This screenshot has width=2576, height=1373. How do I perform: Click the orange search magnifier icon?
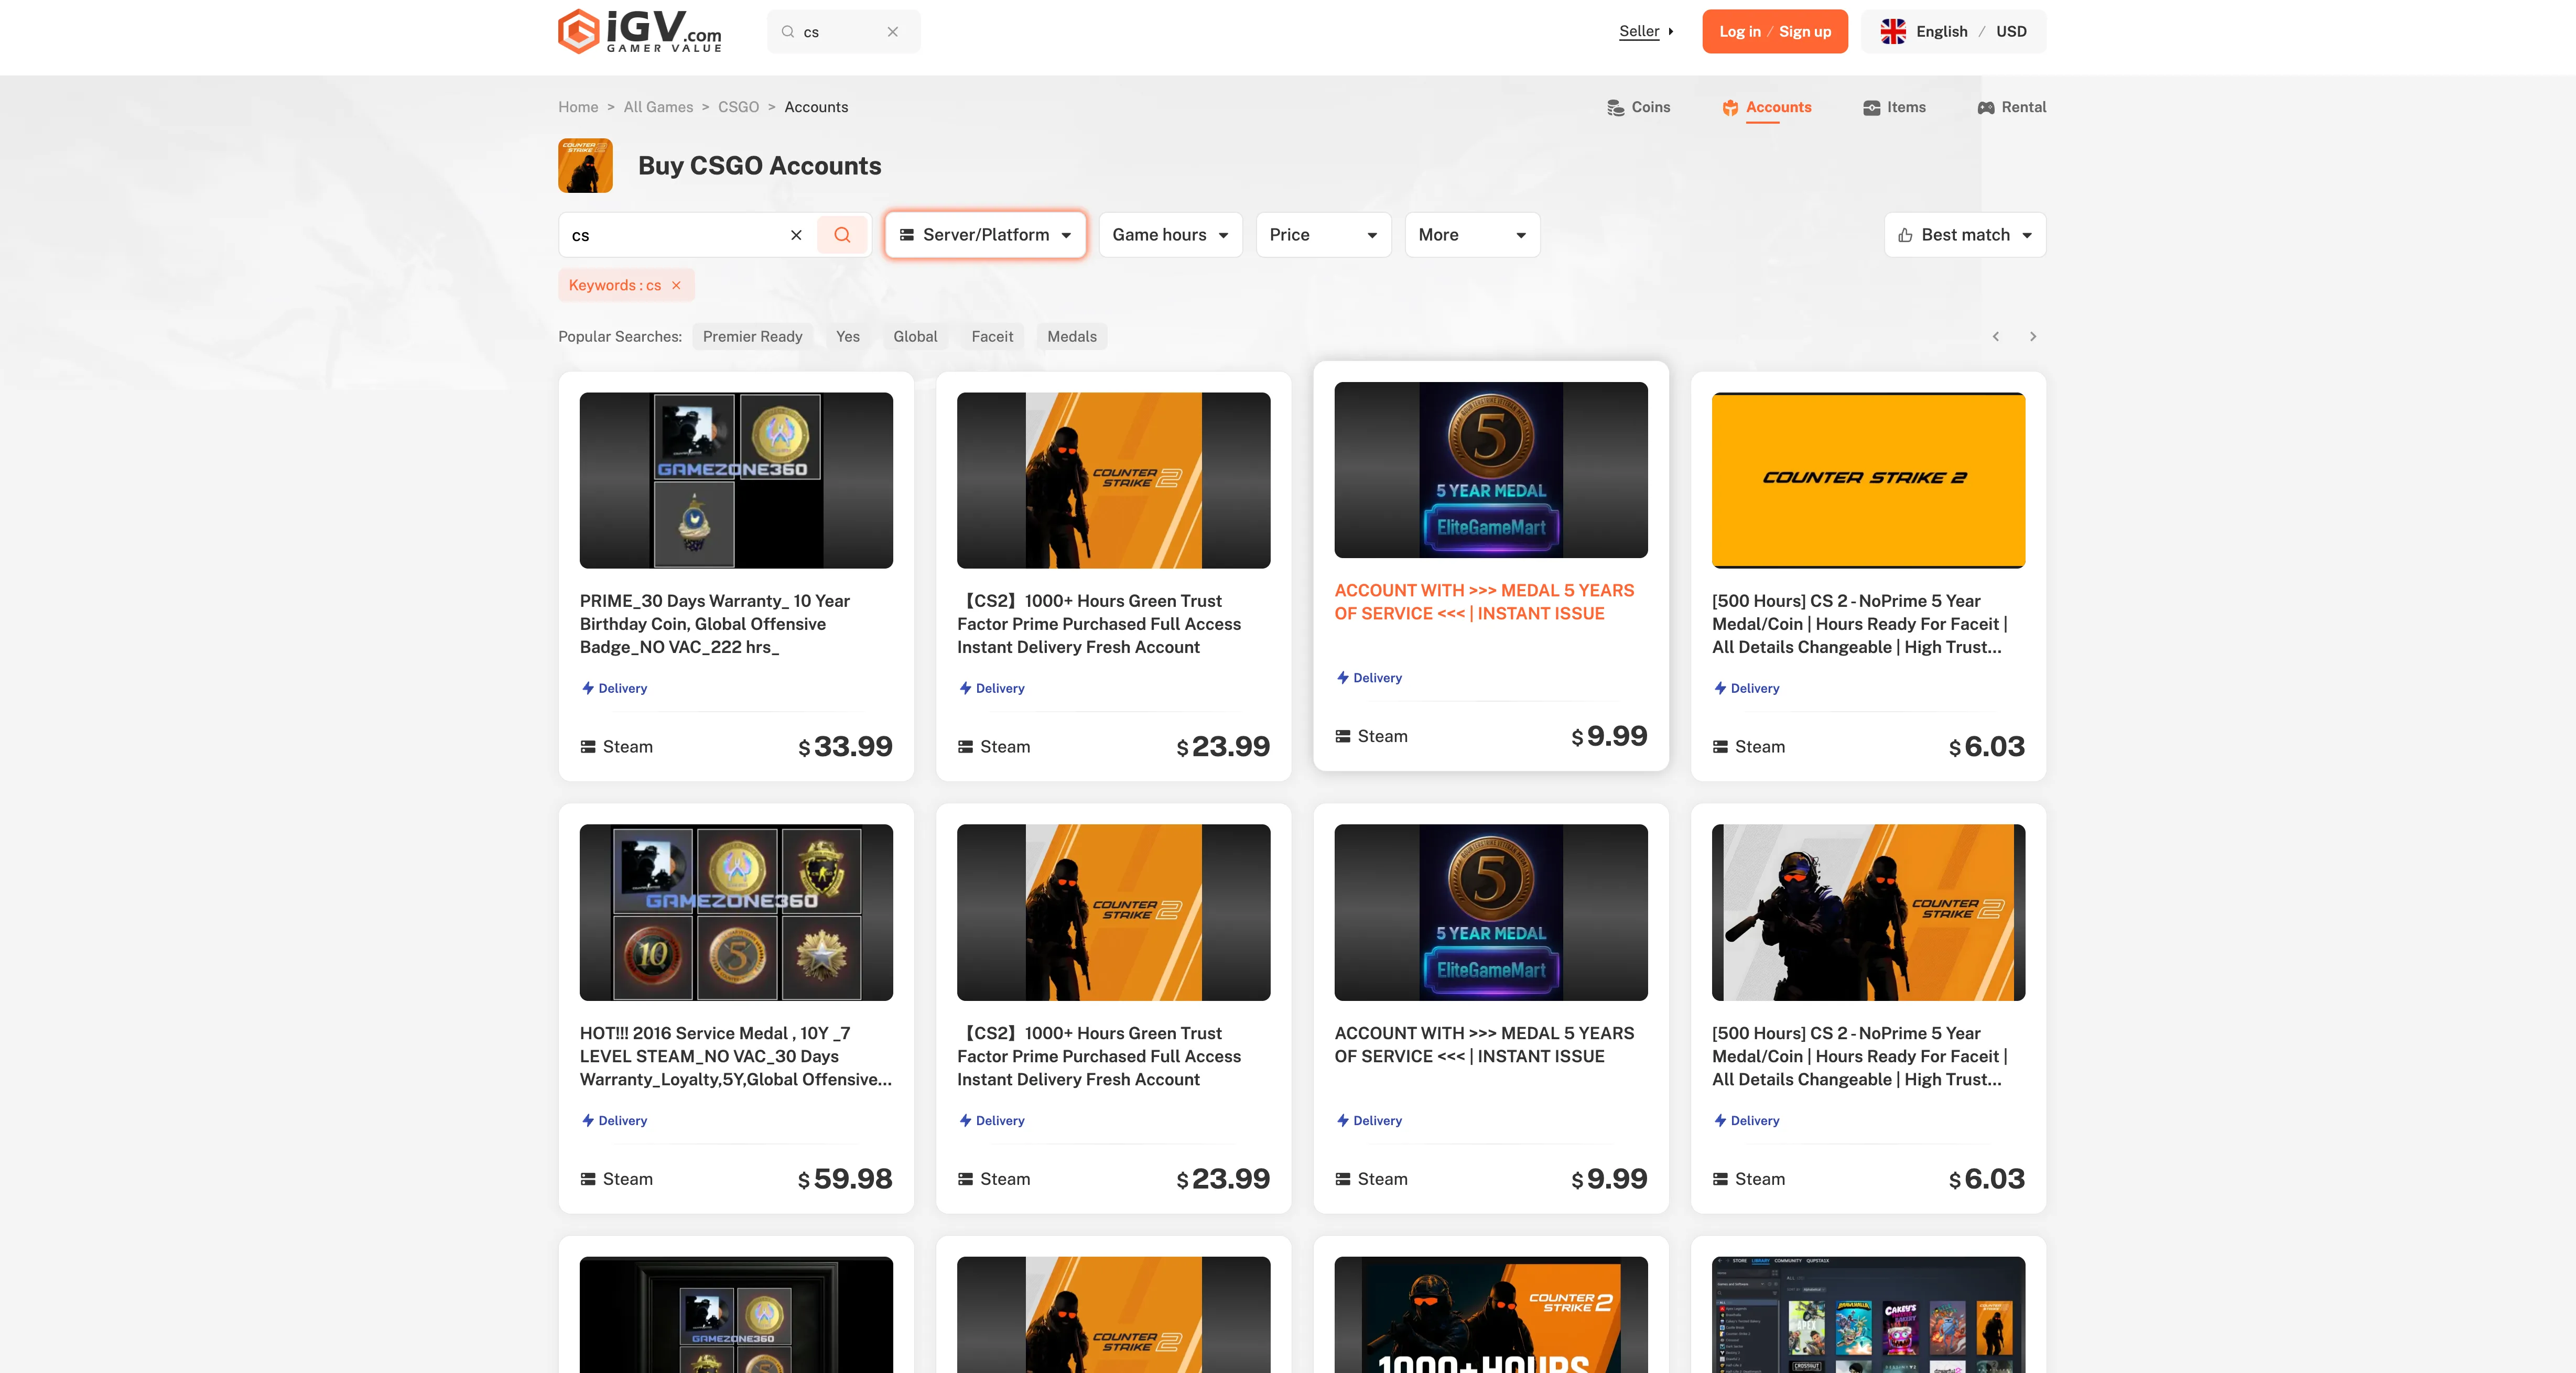click(842, 235)
